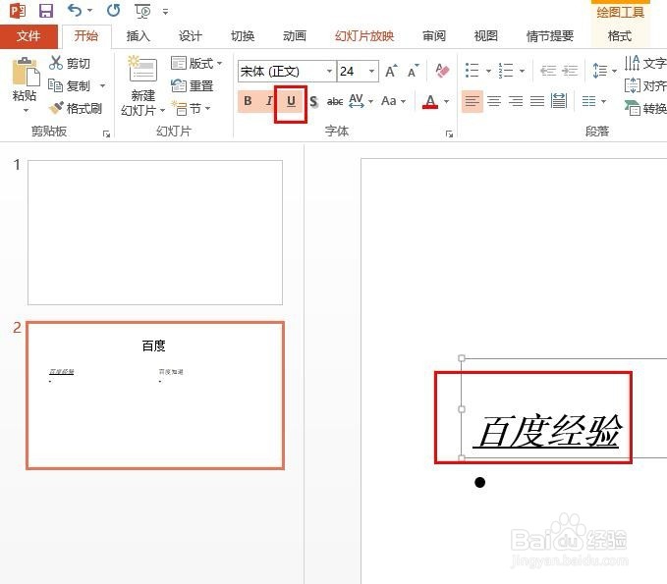Viewport: 667px width, 584px height.
Task: Select slide 1 thumbnail
Action: point(155,233)
